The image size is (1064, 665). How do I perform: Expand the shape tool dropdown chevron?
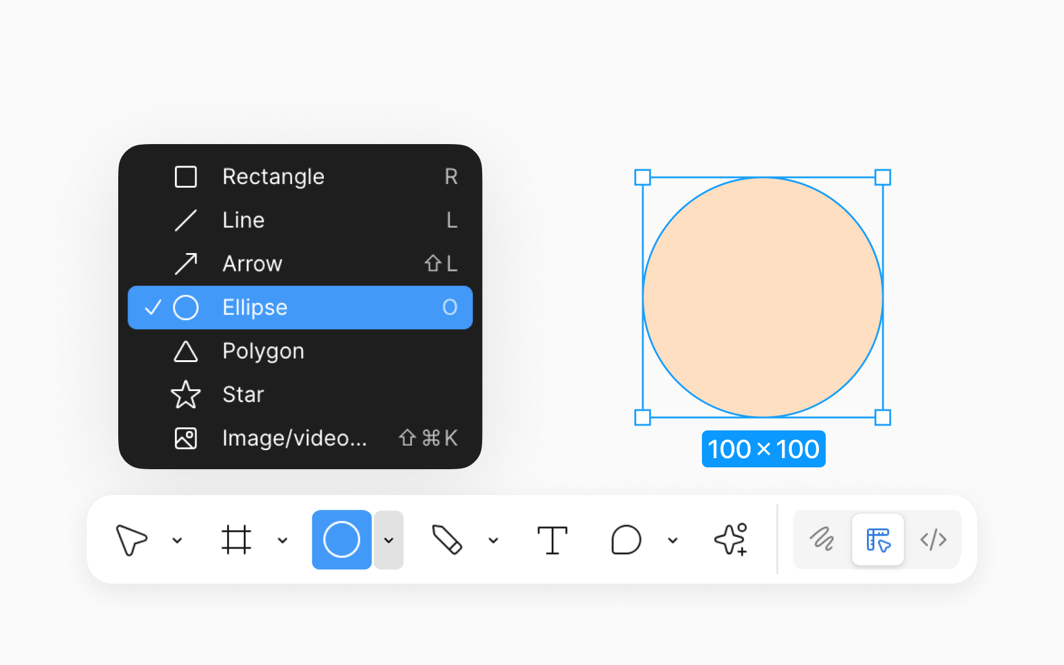point(389,540)
